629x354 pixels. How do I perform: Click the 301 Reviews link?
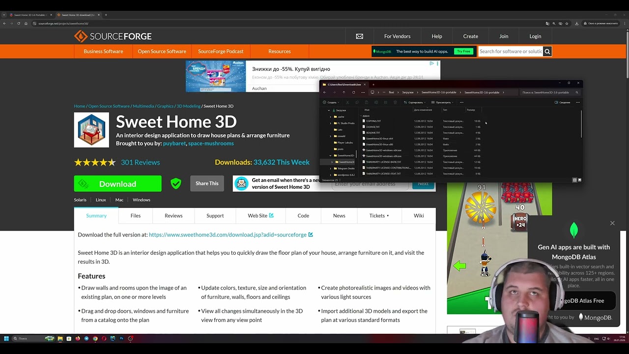coord(140,162)
